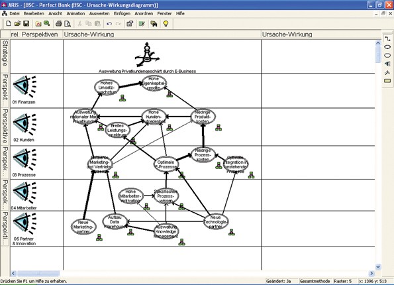Click the green running-figure toolbar icon

pyautogui.click(x=142, y=24)
